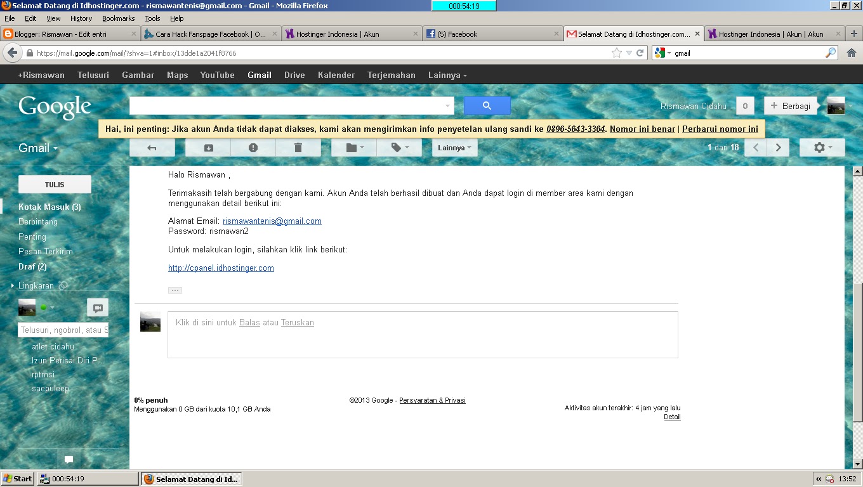Open the Kotak Masuk (3) folder

[49, 207]
